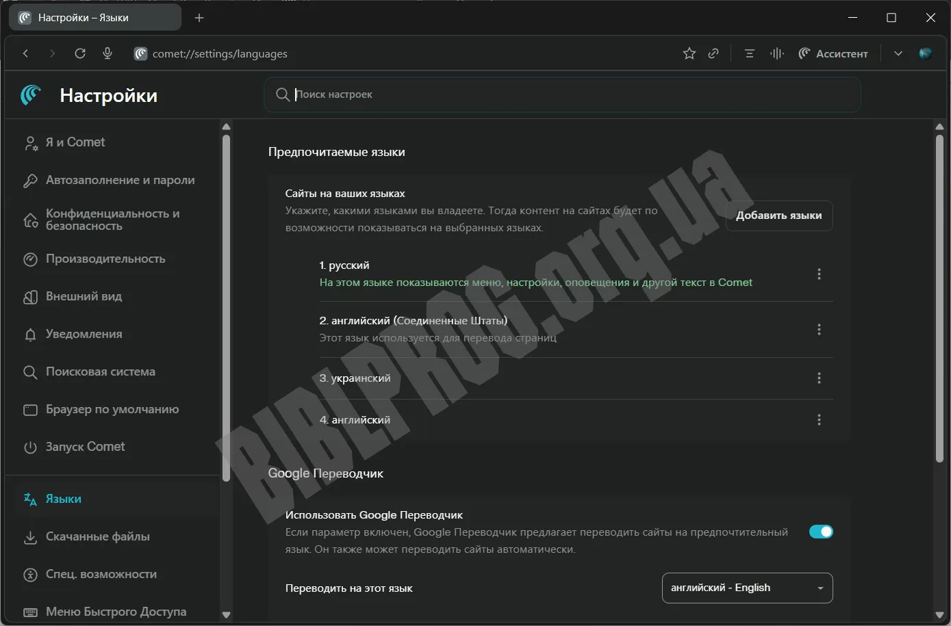Screen dimensions: 951x626
Task: Open the voice mode waveform icon
Action: click(776, 53)
